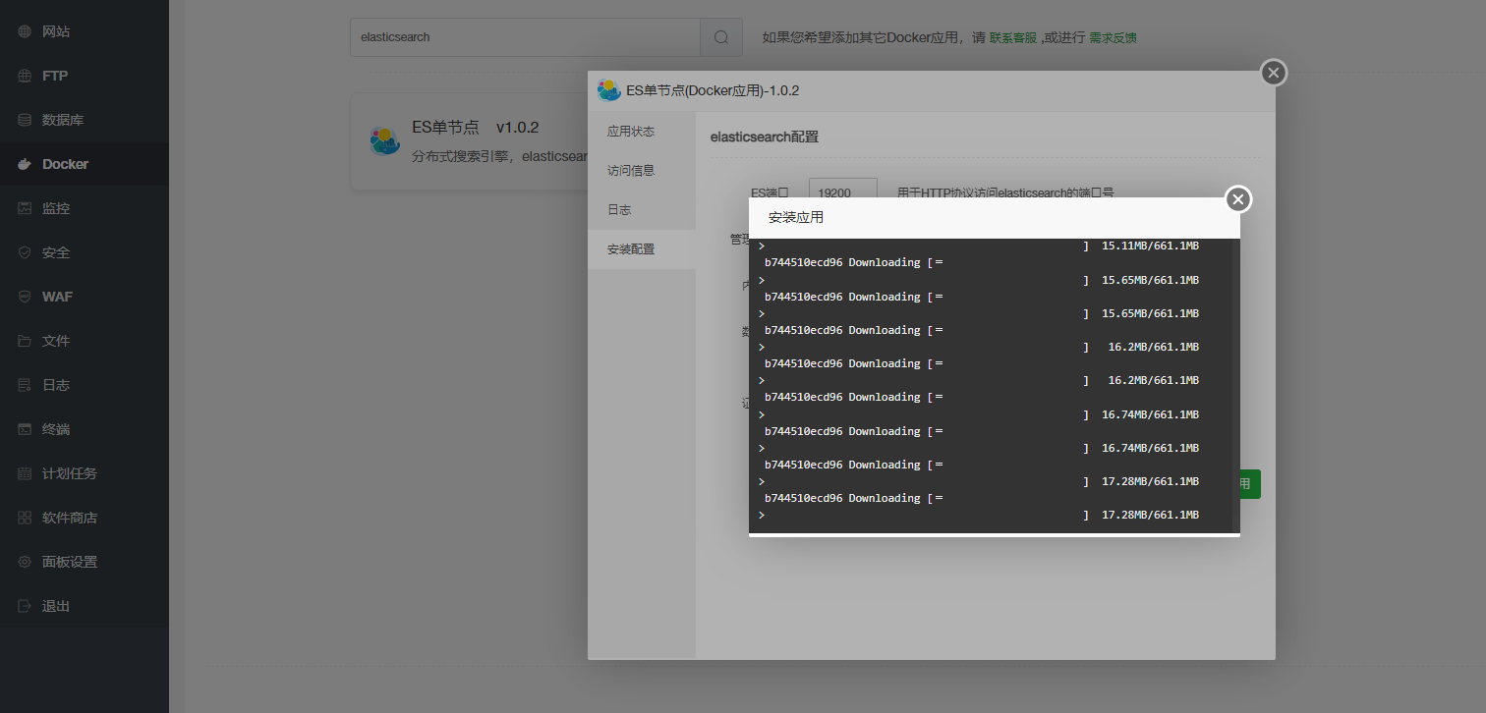Click the ES单节点 v1.0.2 card title
Viewport: 1486px width, 713px height.
coord(475,128)
